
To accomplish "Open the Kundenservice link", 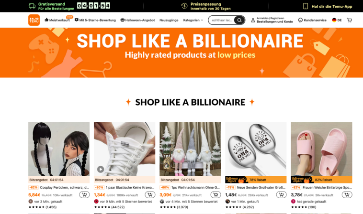I will pyautogui.click(x=312, y=20).
